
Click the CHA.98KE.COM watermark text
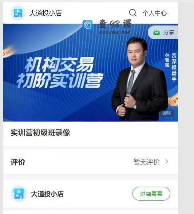(115, 32)
